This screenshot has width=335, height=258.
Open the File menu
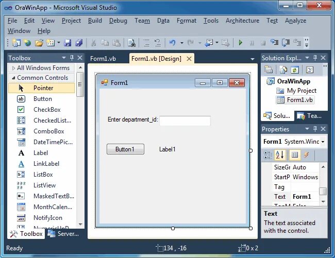12,21
